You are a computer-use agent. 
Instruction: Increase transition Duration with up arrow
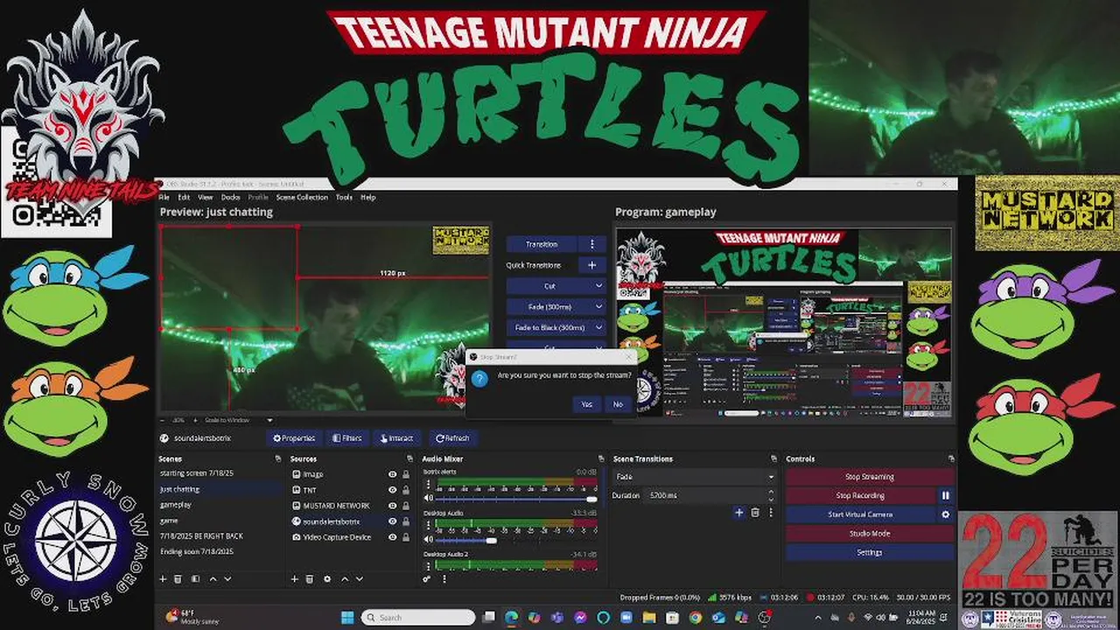[x=771, y=492]
